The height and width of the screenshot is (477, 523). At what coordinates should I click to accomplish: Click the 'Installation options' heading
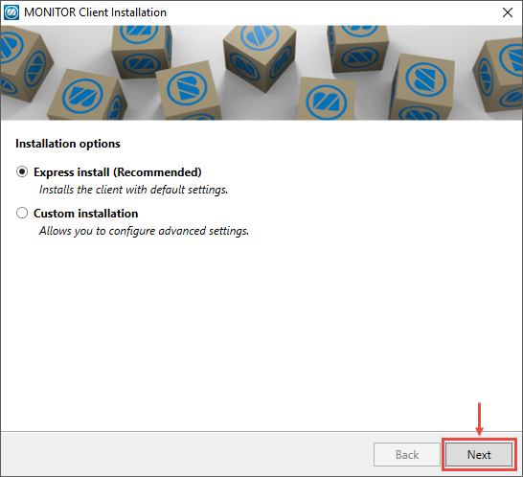68,144
